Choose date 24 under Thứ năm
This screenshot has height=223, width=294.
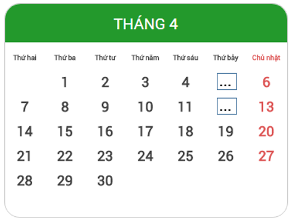coord(145,156)
